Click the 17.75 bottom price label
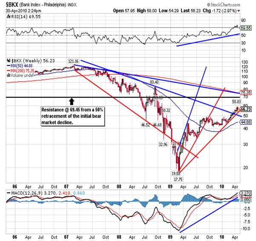This screenshot has width=256, height=241. pyautogui.click(x=178, y=179)
